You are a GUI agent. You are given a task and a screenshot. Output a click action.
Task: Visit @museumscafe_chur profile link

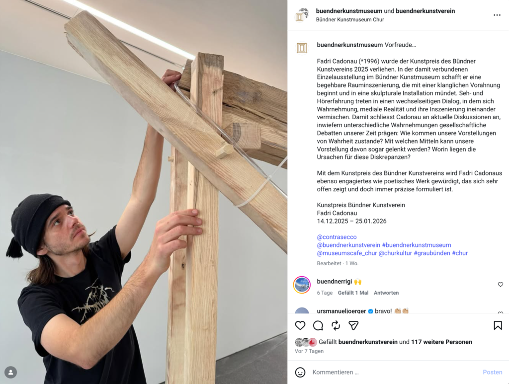click(x=346, y=253)
